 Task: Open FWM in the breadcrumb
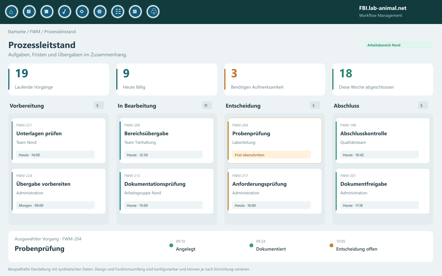tap(35, 32)
